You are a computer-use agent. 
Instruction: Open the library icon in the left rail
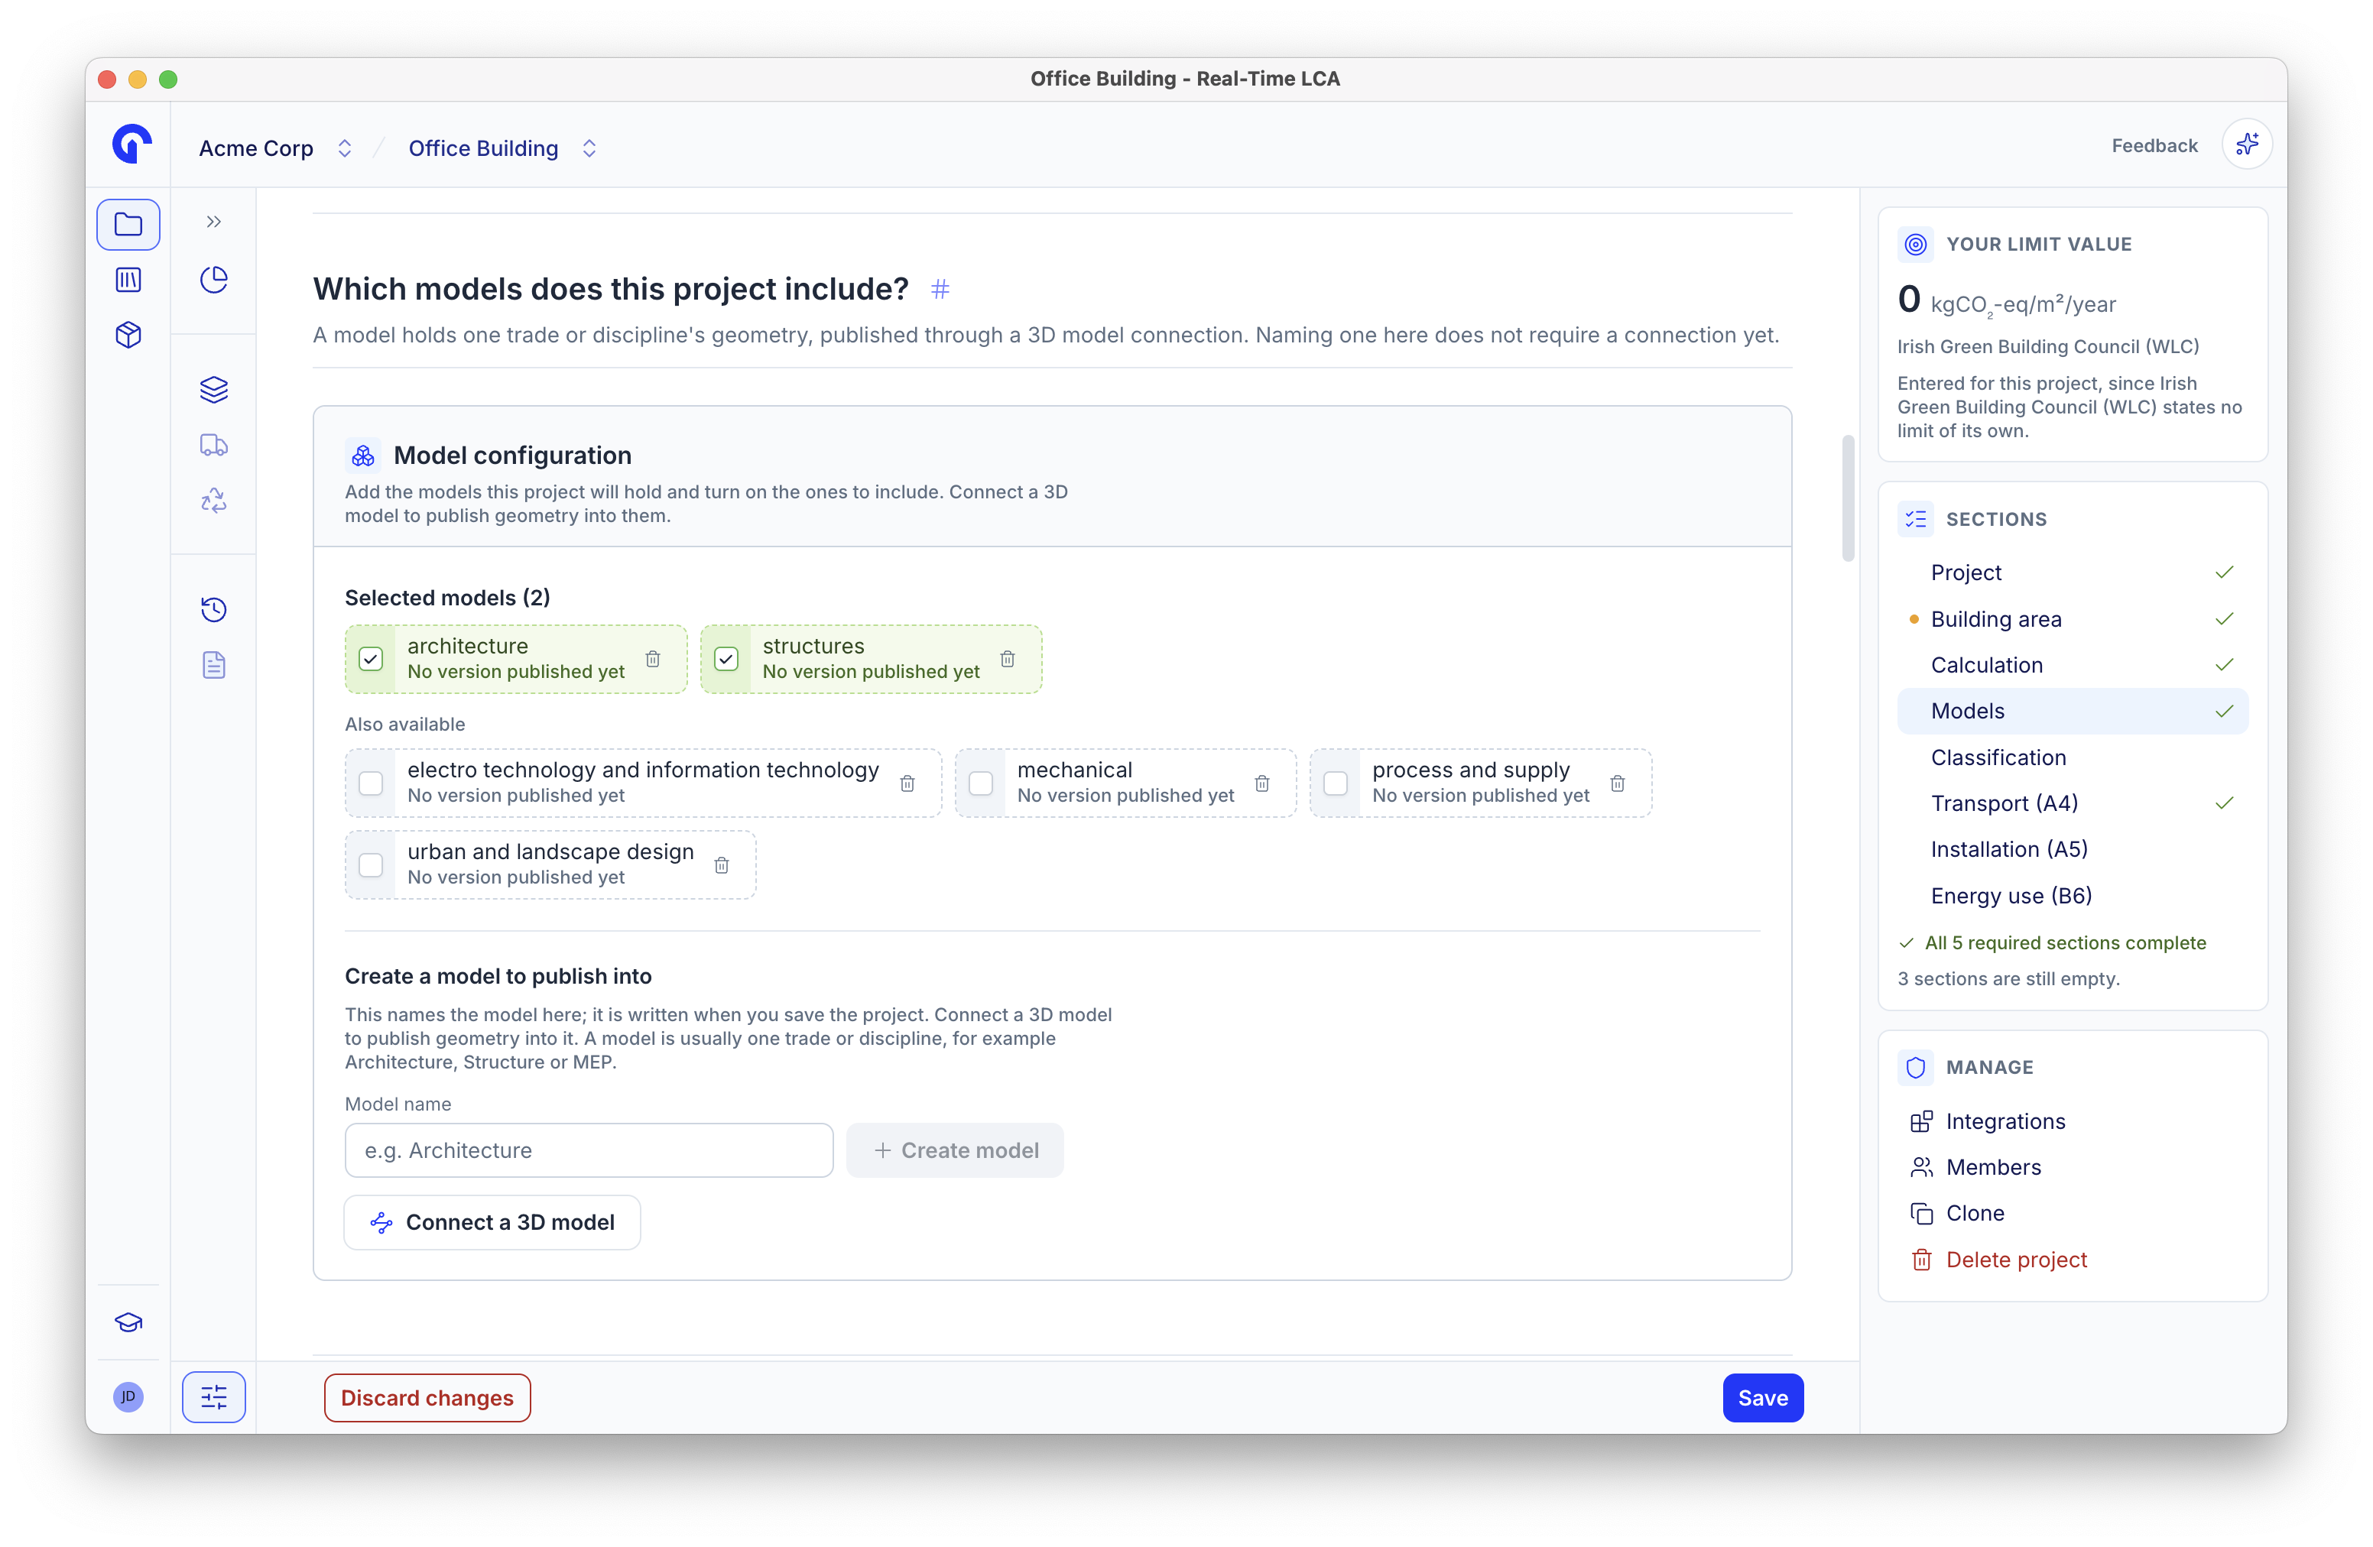pyautogui.click(x=128, y=280)
